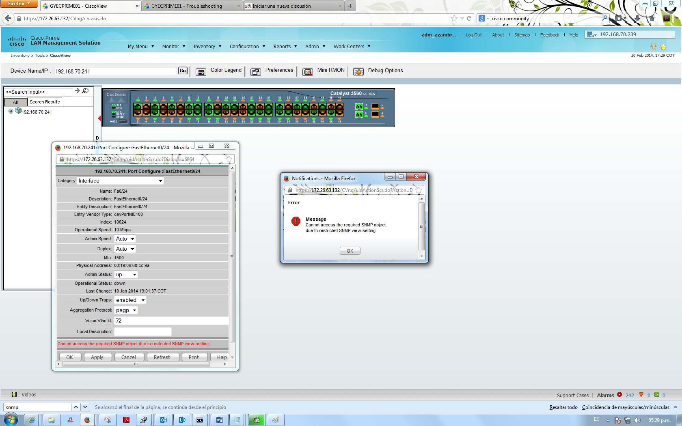This screenshot has width=682, height=426.
Task: Click the advanced search magnifier in left panel
Action: click(86, 91)
